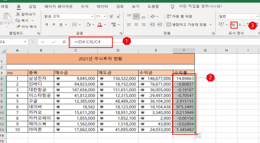Middle-align cell contents

pos(136,16)
